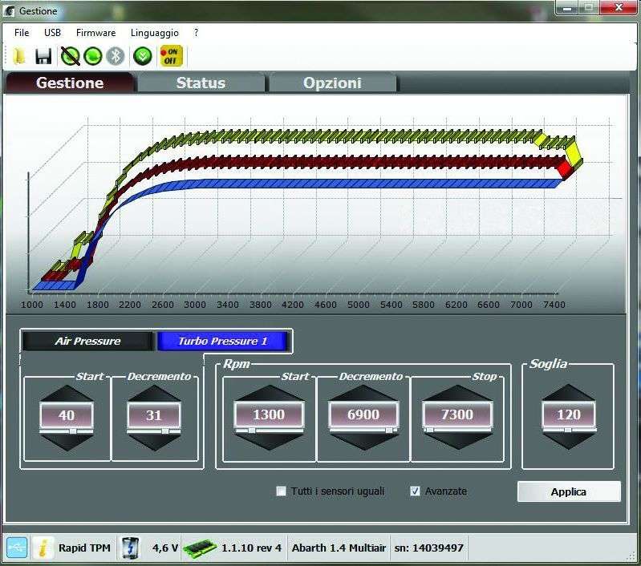Click the 3000 label on the RPM axis
Viewport: 641px width, 566px height.
point(195,305)
